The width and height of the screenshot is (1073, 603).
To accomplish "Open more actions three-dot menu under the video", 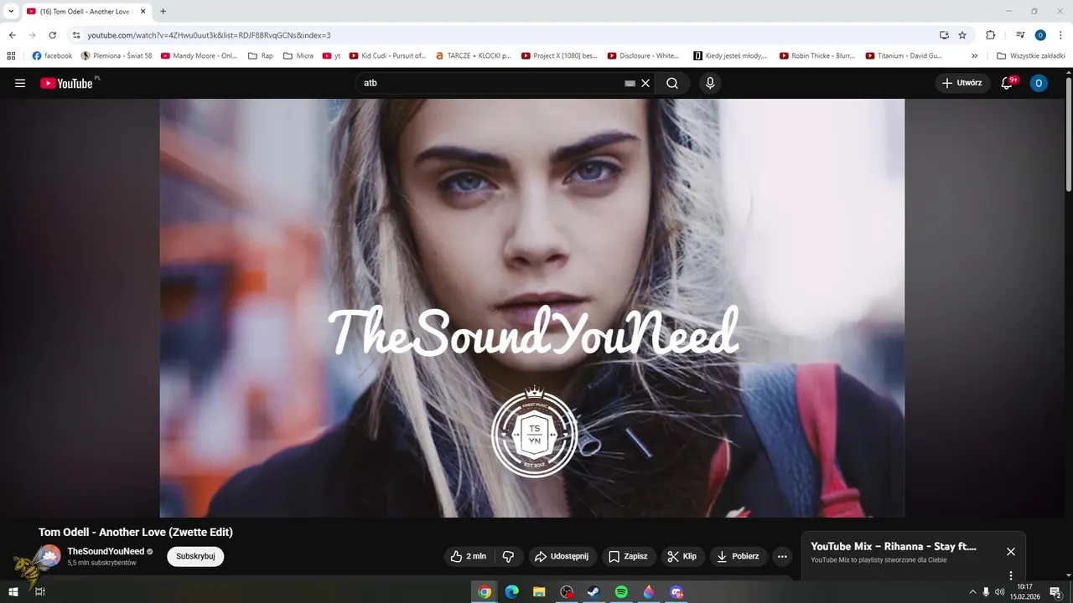I will pyautogui.click(x=782, y=556).
